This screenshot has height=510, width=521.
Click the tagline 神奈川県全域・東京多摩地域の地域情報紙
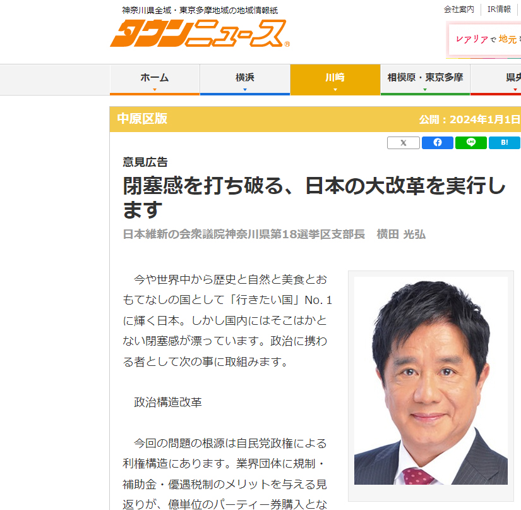(x=200, y=10)
